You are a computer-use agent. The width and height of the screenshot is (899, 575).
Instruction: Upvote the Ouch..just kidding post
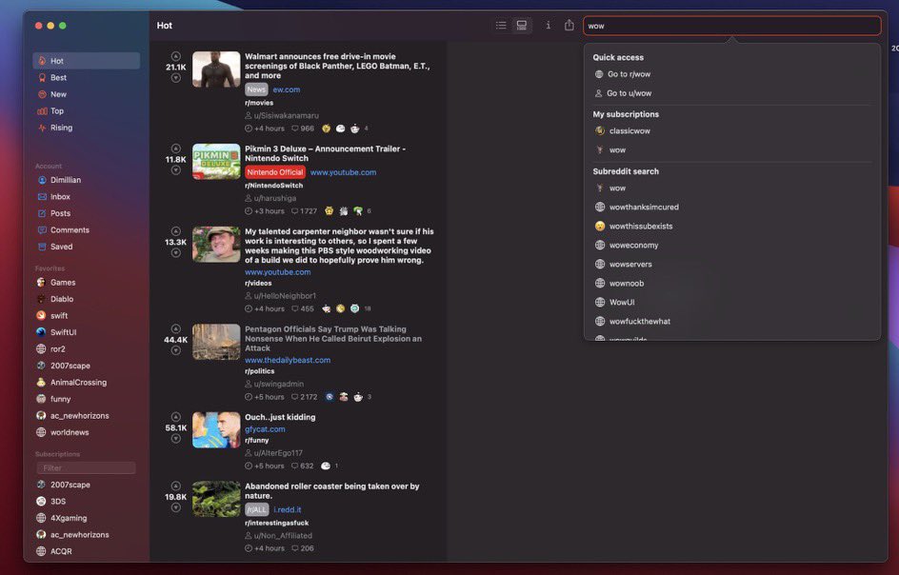[176, 417]
